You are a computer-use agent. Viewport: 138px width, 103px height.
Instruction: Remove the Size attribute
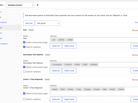point(135,30)
